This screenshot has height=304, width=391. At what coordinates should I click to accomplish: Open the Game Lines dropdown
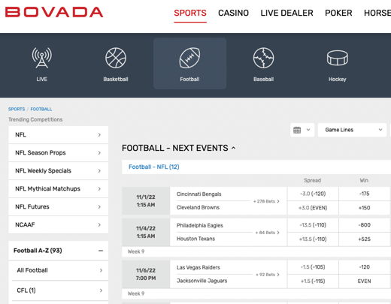(352, 130)
